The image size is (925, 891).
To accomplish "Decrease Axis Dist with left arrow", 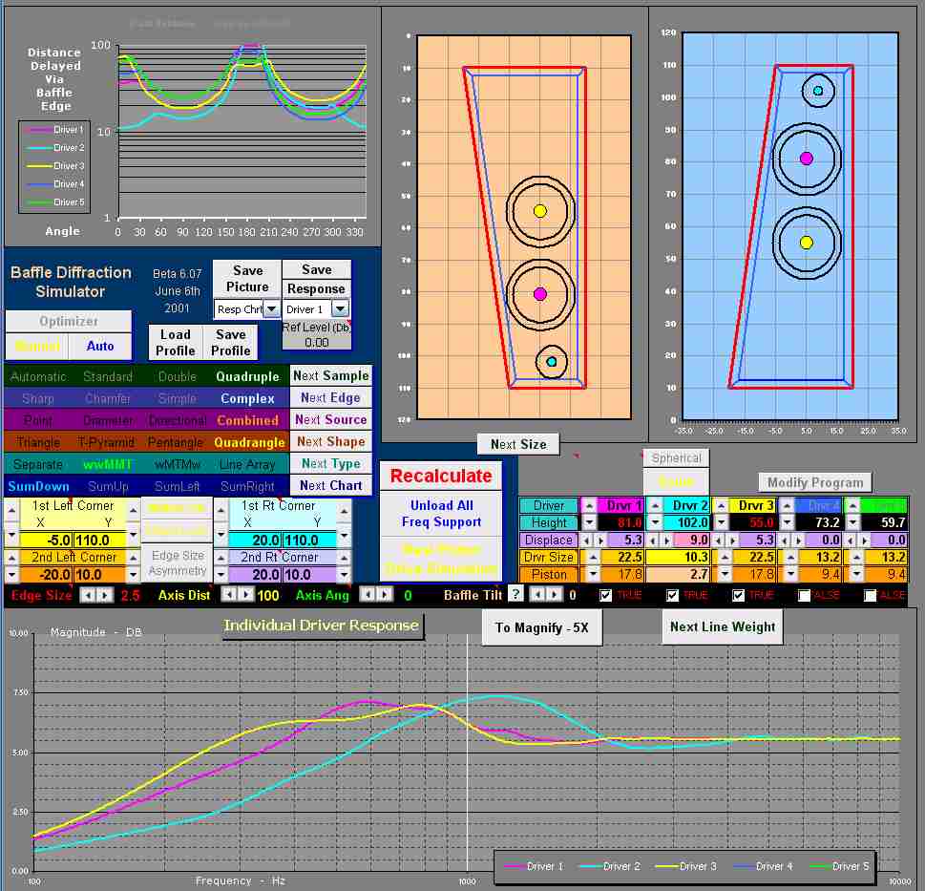I will (x=229, y=594).
